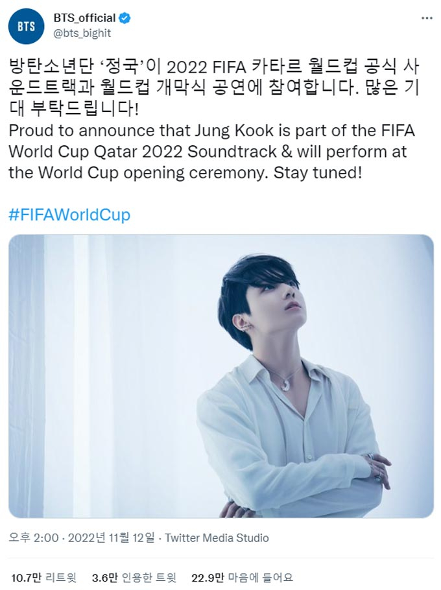Viewport: 441px width, 590px height.
Task: Click the Korean announcement text
Action: point(214,88)
